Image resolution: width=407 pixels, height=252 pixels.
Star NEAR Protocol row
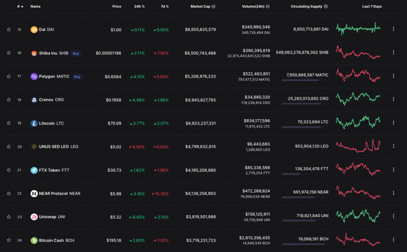click(x=9, y=193)
